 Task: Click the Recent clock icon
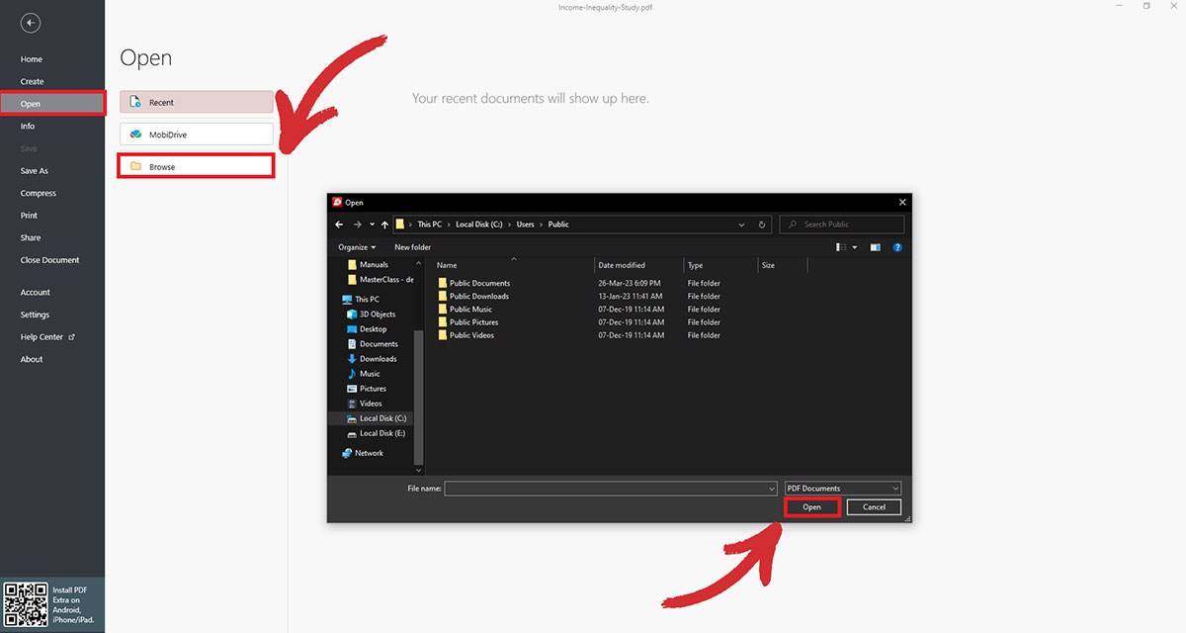click(134, 102)
